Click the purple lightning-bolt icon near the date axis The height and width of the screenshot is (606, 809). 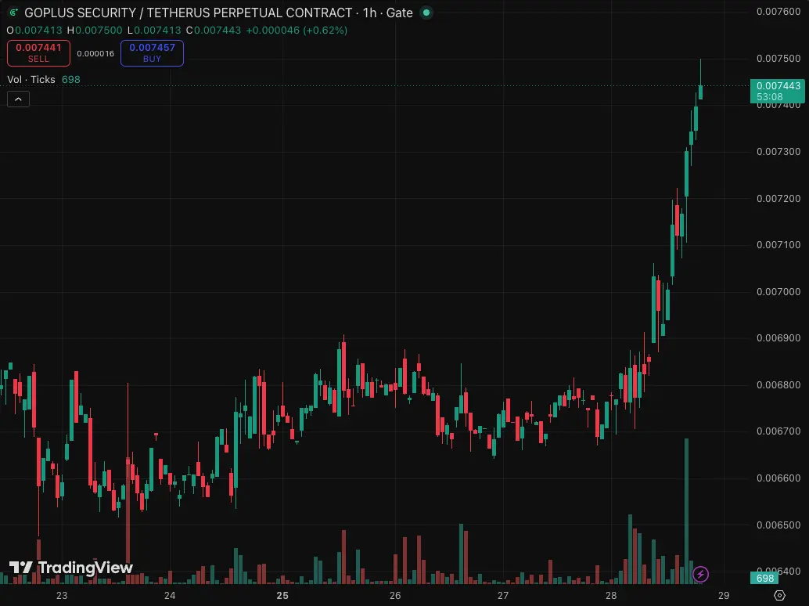[x=700, y=574]
